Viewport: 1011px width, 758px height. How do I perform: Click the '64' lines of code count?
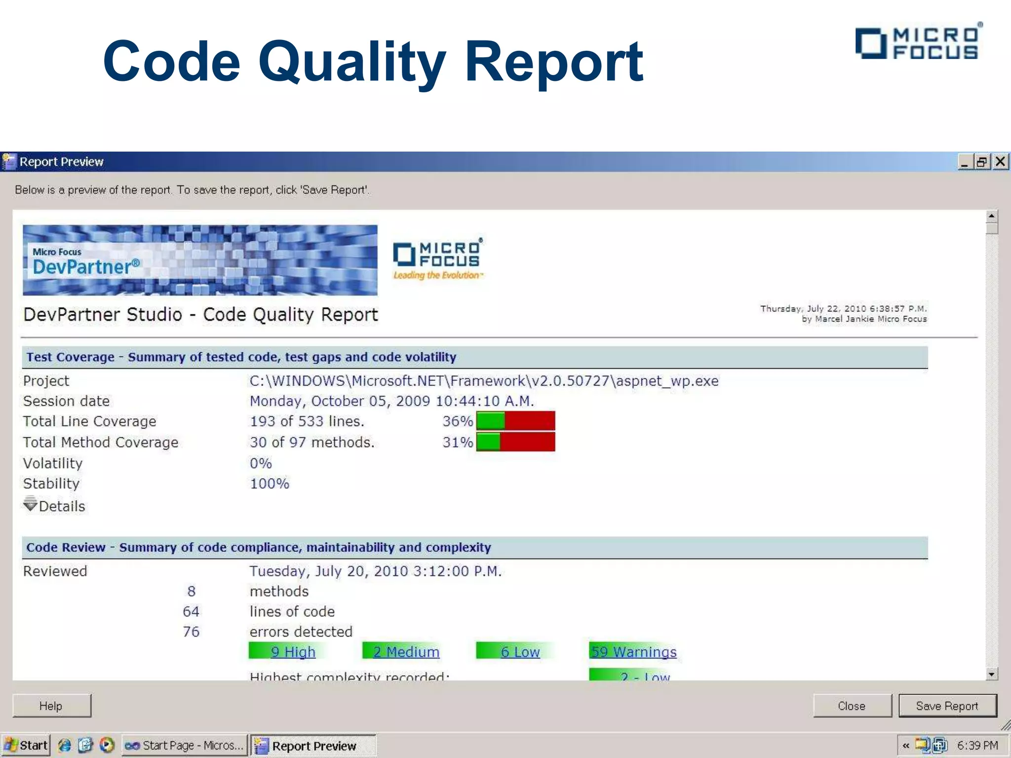pos(191,611)
